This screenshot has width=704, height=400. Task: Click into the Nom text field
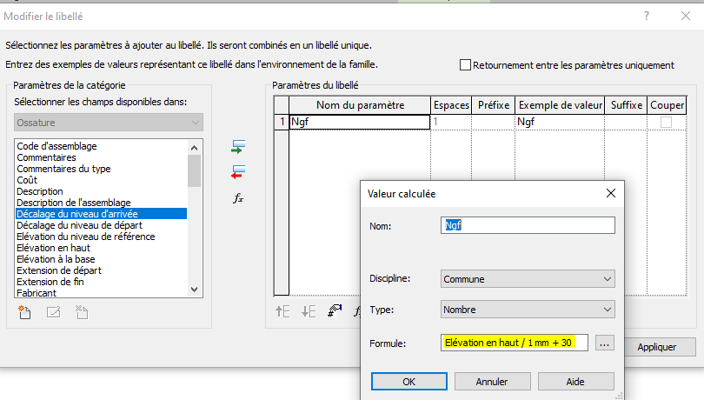(x=528, y=225)
